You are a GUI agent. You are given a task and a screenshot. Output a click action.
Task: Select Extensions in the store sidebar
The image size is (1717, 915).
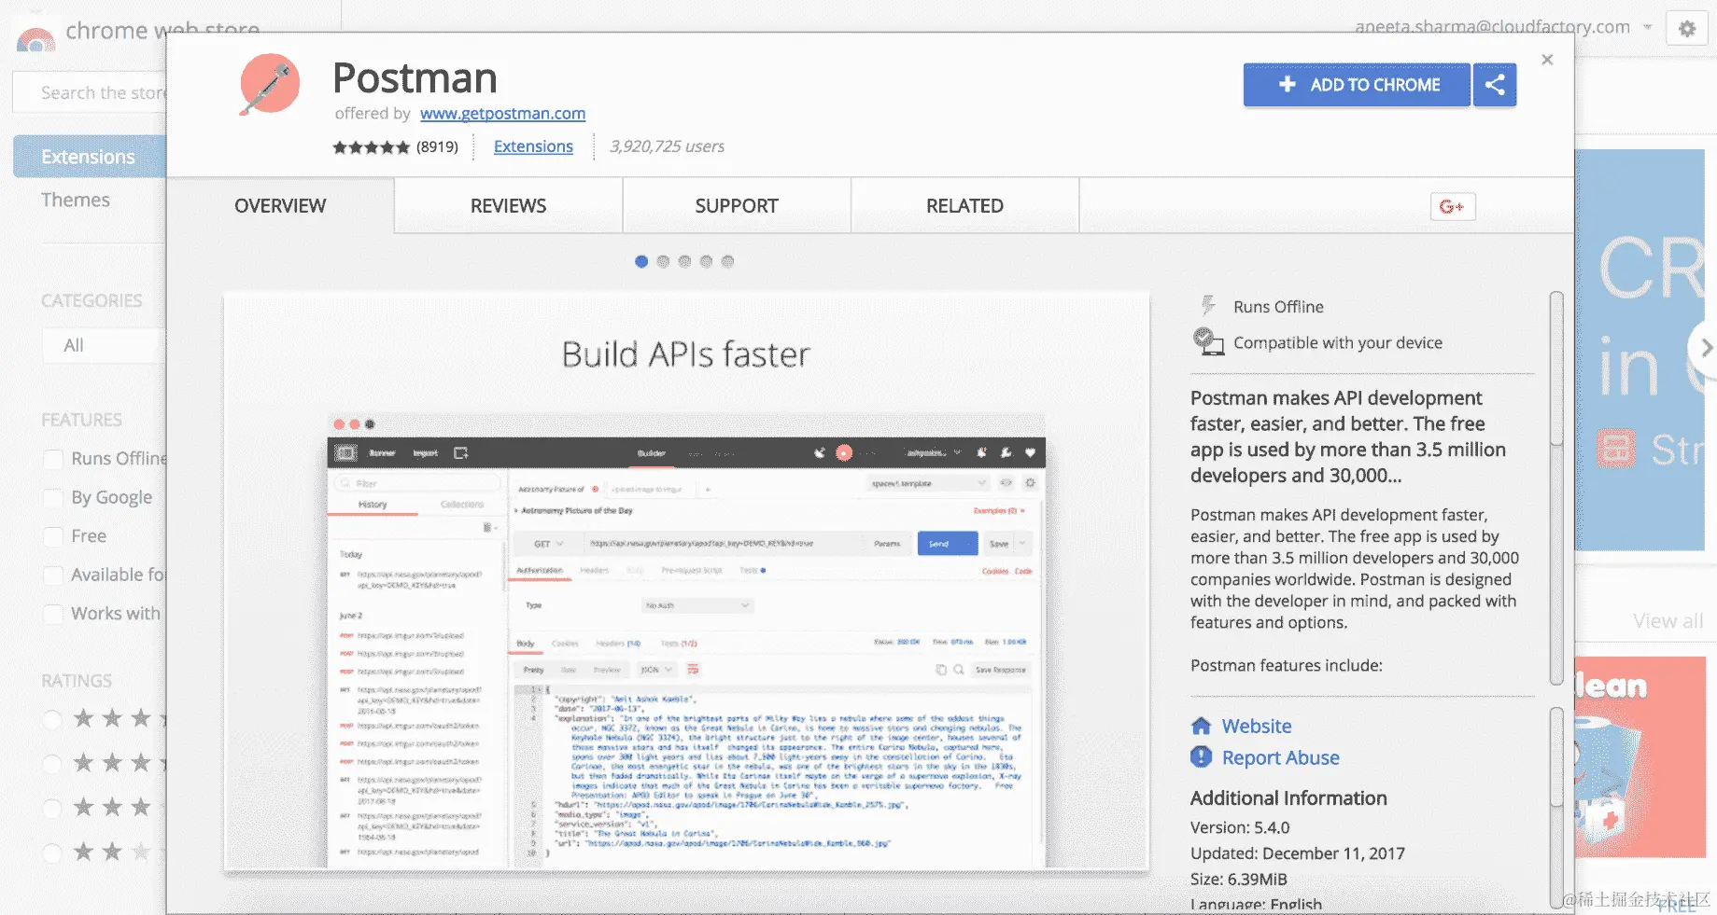pyautogui.click(x=90, y=157)
